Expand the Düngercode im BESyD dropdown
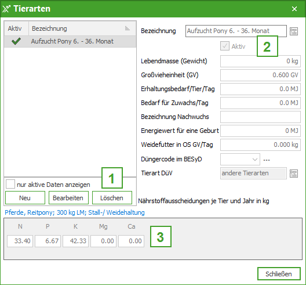306x285 pixels. [254, 160]
